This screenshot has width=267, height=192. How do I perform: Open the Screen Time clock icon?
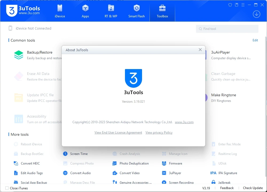tap(65, 154)
